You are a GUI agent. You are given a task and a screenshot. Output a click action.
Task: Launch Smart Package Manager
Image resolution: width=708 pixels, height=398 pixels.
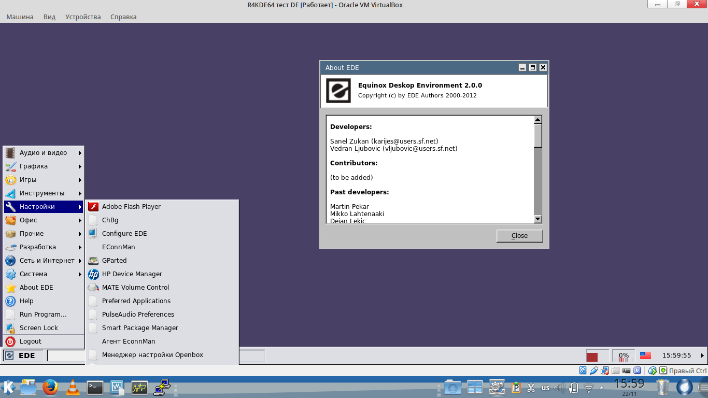click(x=162, y=328)
